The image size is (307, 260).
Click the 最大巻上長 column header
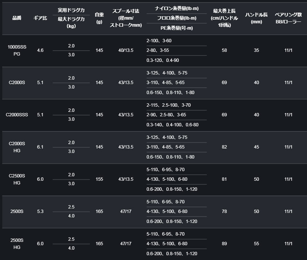(224, 18)
